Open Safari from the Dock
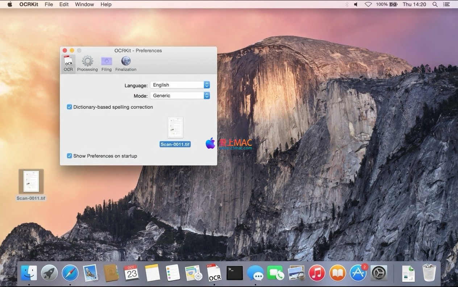This screenshot has width=458, height=287. coord(70,273)
